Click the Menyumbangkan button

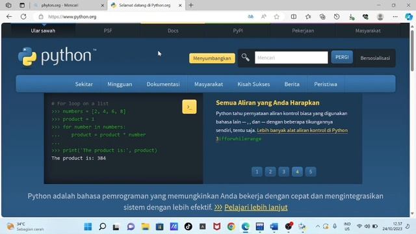click(212, 58)
